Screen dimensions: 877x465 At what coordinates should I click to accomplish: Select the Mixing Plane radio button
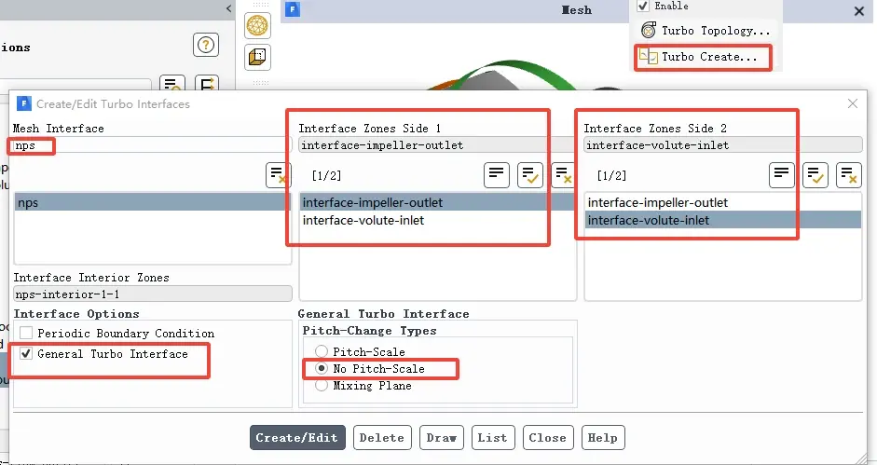click(321, 385)
